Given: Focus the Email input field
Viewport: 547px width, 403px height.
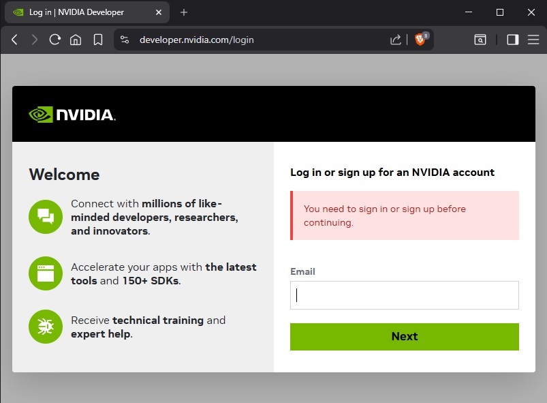Looking at the screenshot, I should [x=405, y=295].
